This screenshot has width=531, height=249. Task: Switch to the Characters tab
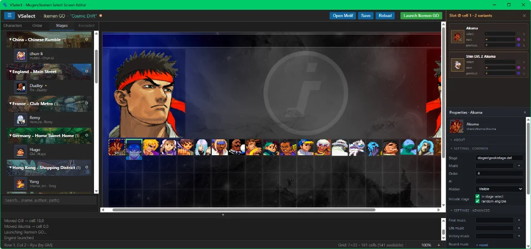coord(12,26)
